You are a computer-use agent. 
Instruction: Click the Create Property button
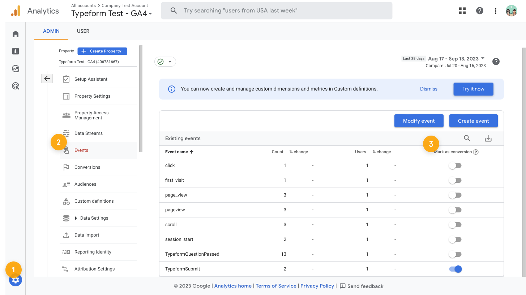[x=102, y=51]
